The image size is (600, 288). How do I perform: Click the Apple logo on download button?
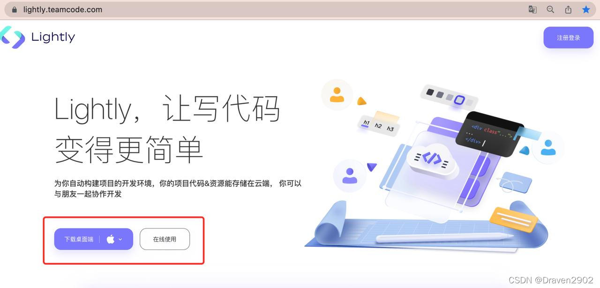point(111,239)
